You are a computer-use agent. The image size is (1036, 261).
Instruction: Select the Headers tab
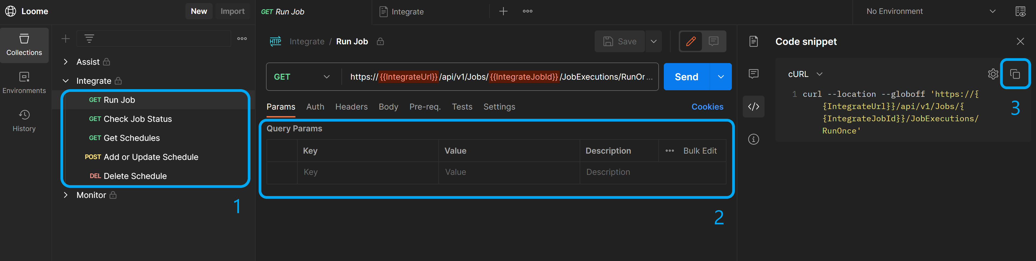[x=351, y=107]
